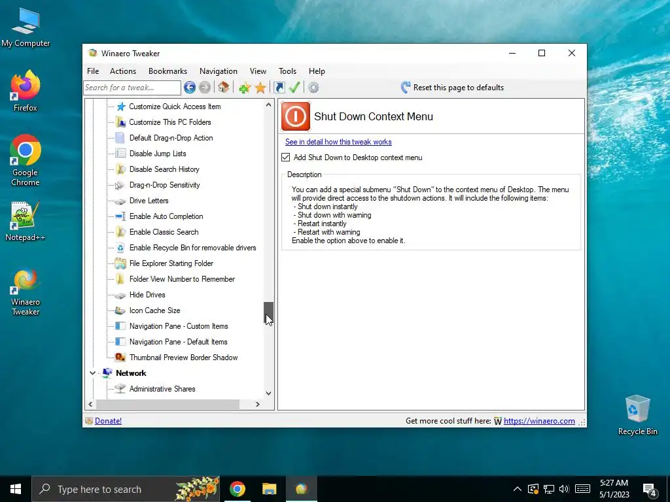Select Enable Classic Search

click(164, 232)
